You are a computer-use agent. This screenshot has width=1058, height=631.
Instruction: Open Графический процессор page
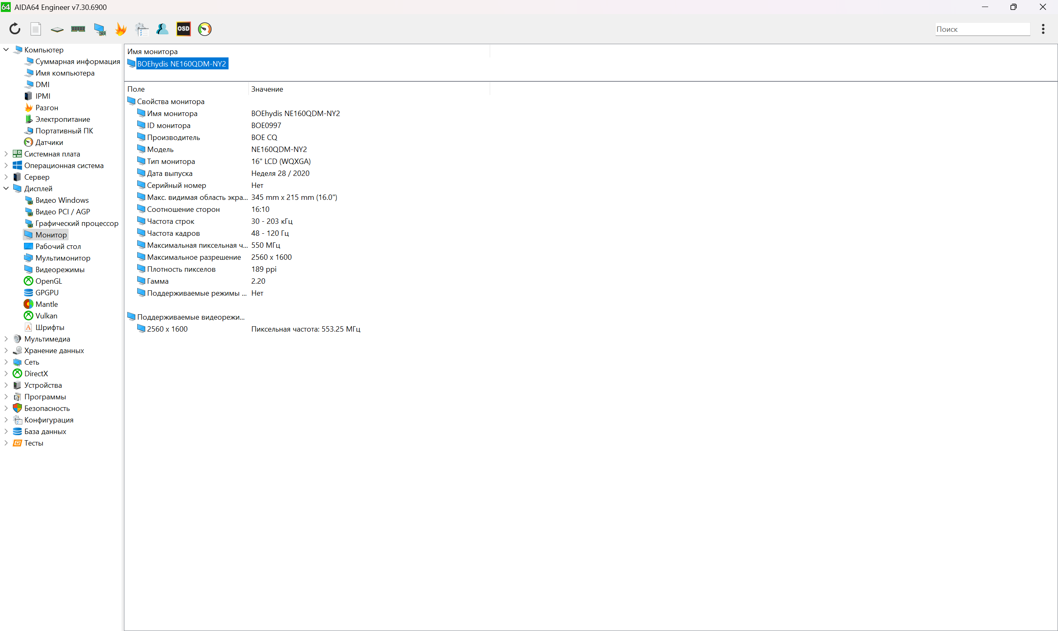click(71, 223)
